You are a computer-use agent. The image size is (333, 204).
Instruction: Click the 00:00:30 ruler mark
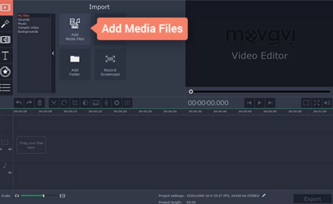pos(170,111)
